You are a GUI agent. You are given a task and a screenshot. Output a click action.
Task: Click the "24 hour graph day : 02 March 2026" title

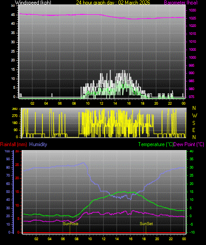[113, 3]
